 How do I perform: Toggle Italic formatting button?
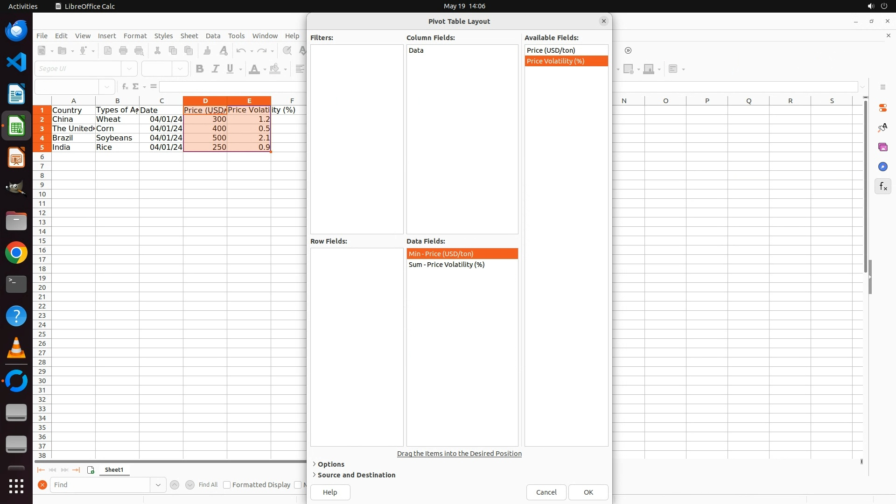215,69
